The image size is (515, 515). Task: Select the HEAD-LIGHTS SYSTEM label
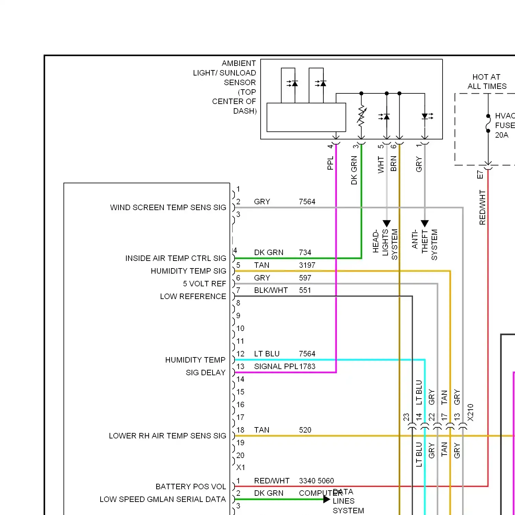coord(385,244)
